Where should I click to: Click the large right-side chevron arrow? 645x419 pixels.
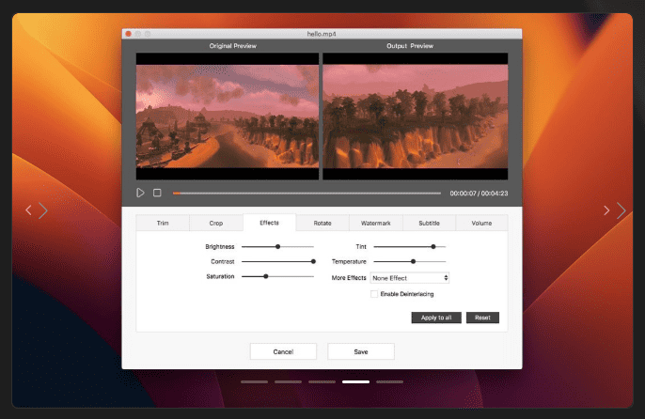(x=621, y=210)
